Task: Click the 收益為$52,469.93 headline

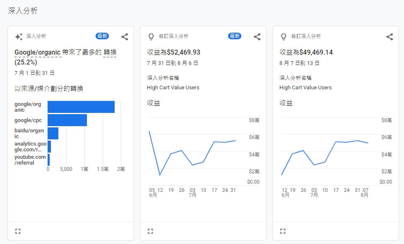Action: pyautogui.click(x=174, y=52)
